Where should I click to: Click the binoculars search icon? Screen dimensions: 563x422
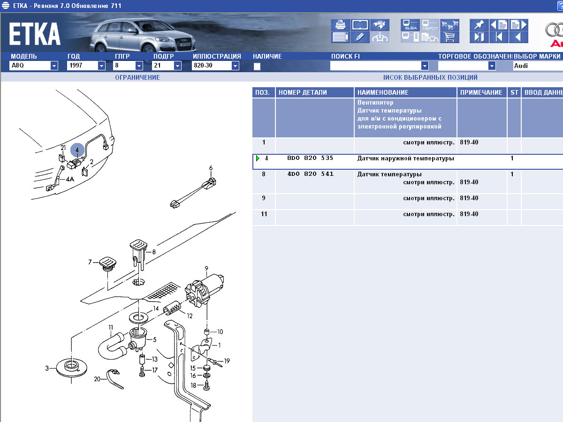pyautogui.click(x=380, y=25)
